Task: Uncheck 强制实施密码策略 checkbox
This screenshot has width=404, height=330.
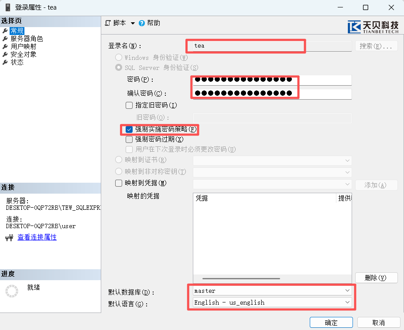Action: [x=129, y=129]
